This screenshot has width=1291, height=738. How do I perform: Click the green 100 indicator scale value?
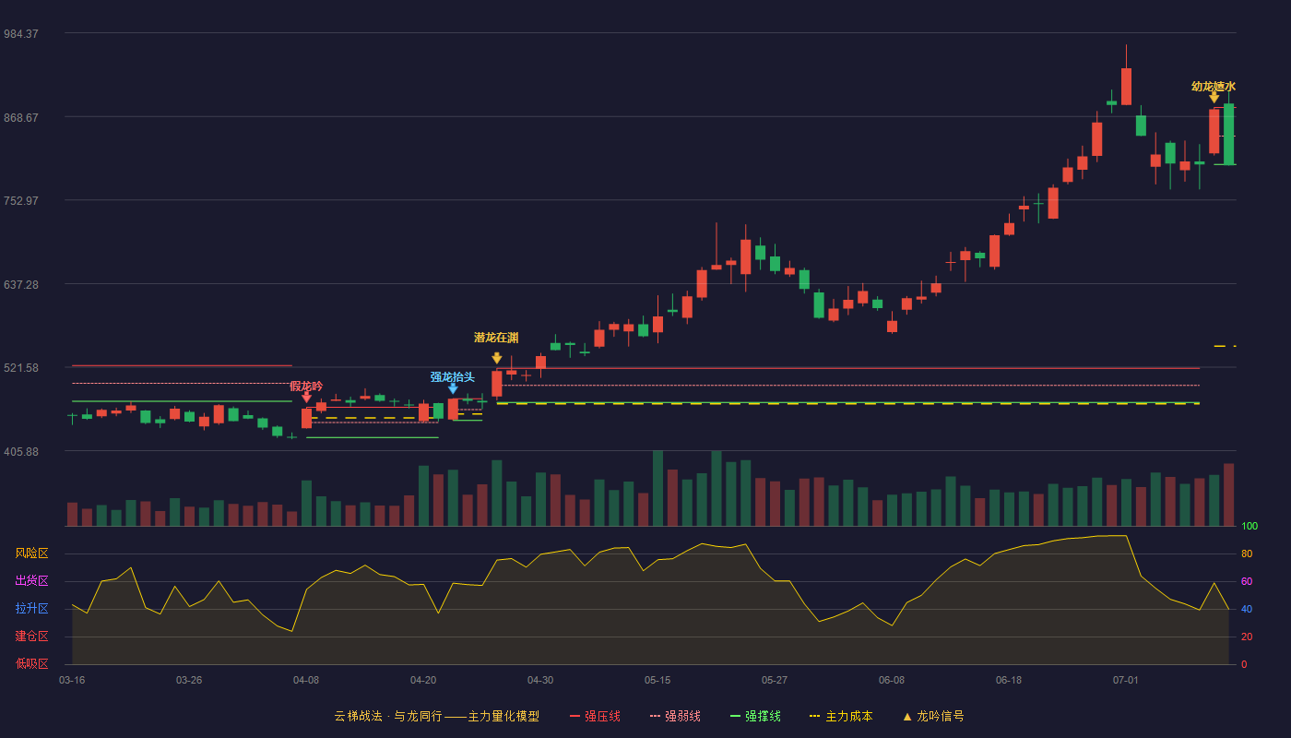(1250, 527)
